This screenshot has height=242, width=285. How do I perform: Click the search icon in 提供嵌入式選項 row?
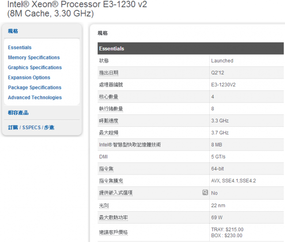[x=205, y=192]
